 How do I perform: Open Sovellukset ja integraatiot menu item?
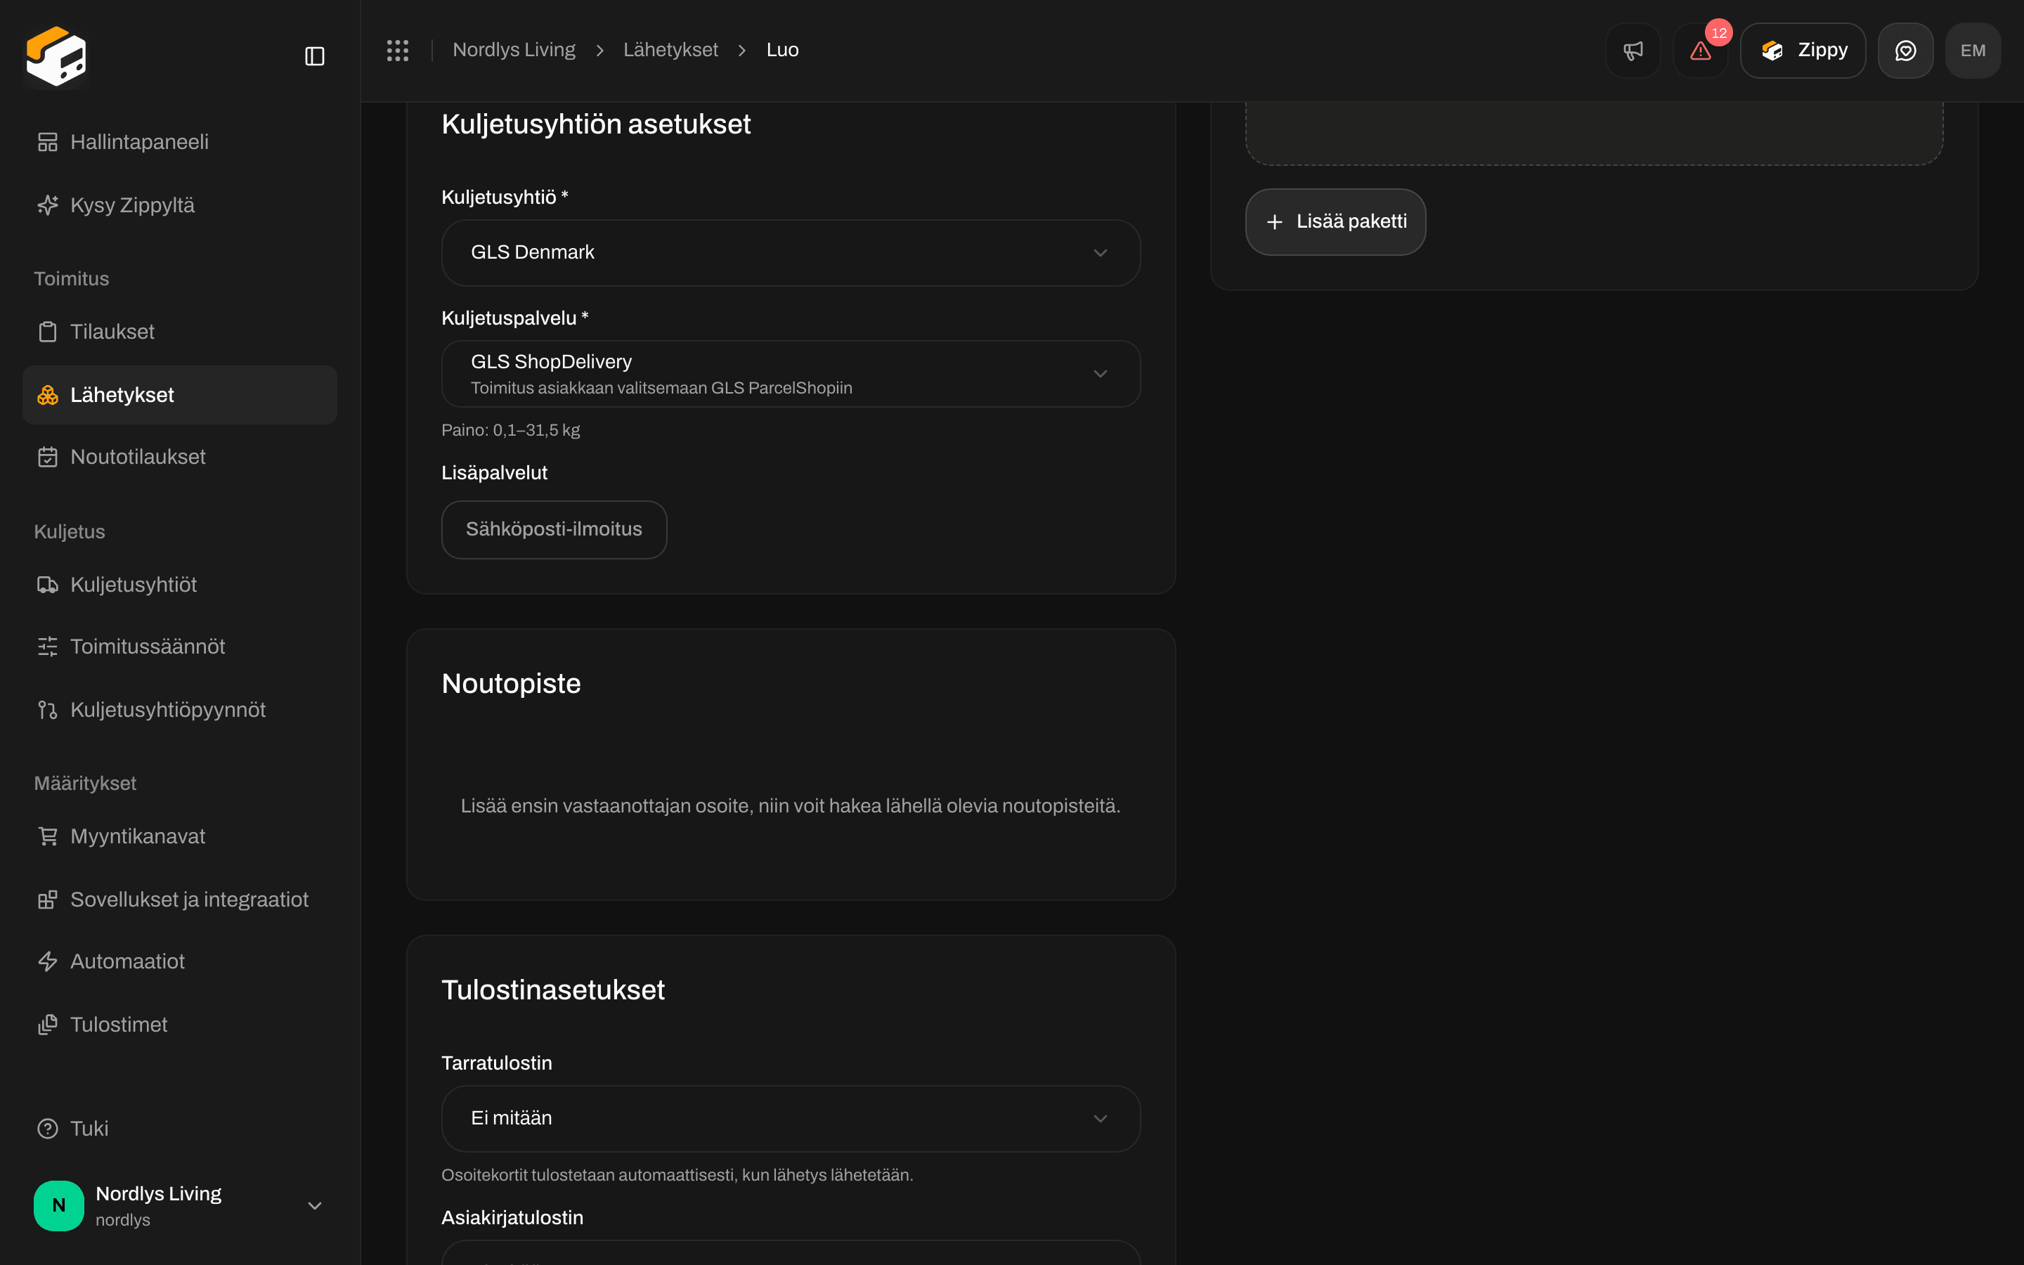click(x=179, y=900)
